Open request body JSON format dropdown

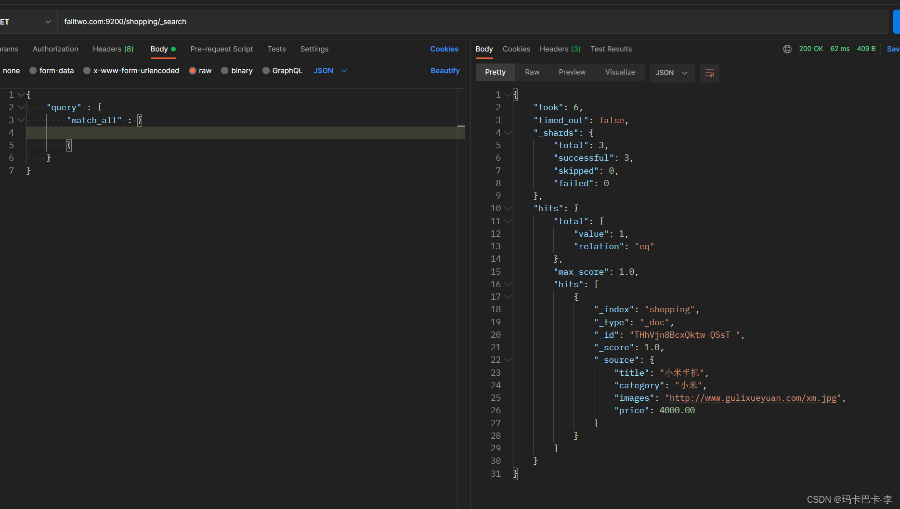tap(330, 71)
